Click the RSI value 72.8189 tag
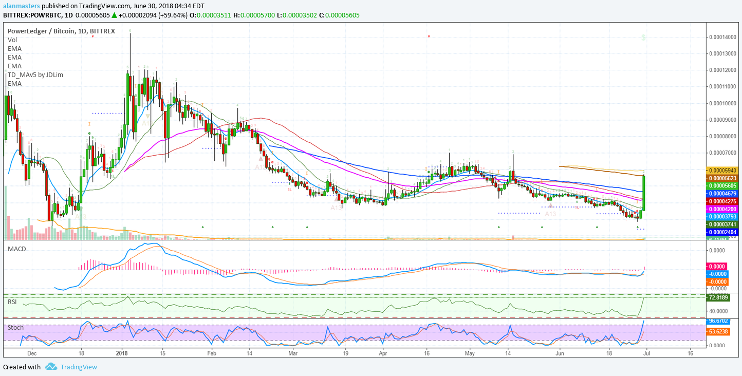 [x=719, y=297]
